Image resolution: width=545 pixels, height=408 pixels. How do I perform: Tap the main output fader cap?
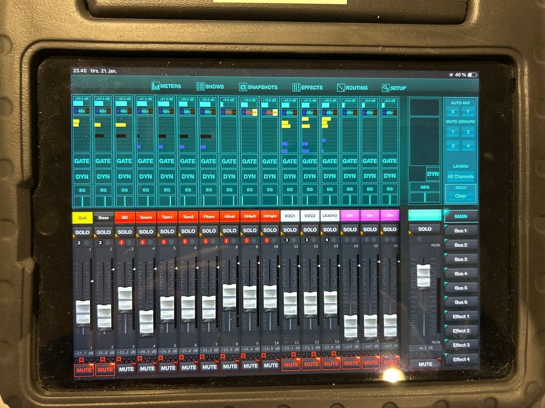tap(424, 276)
